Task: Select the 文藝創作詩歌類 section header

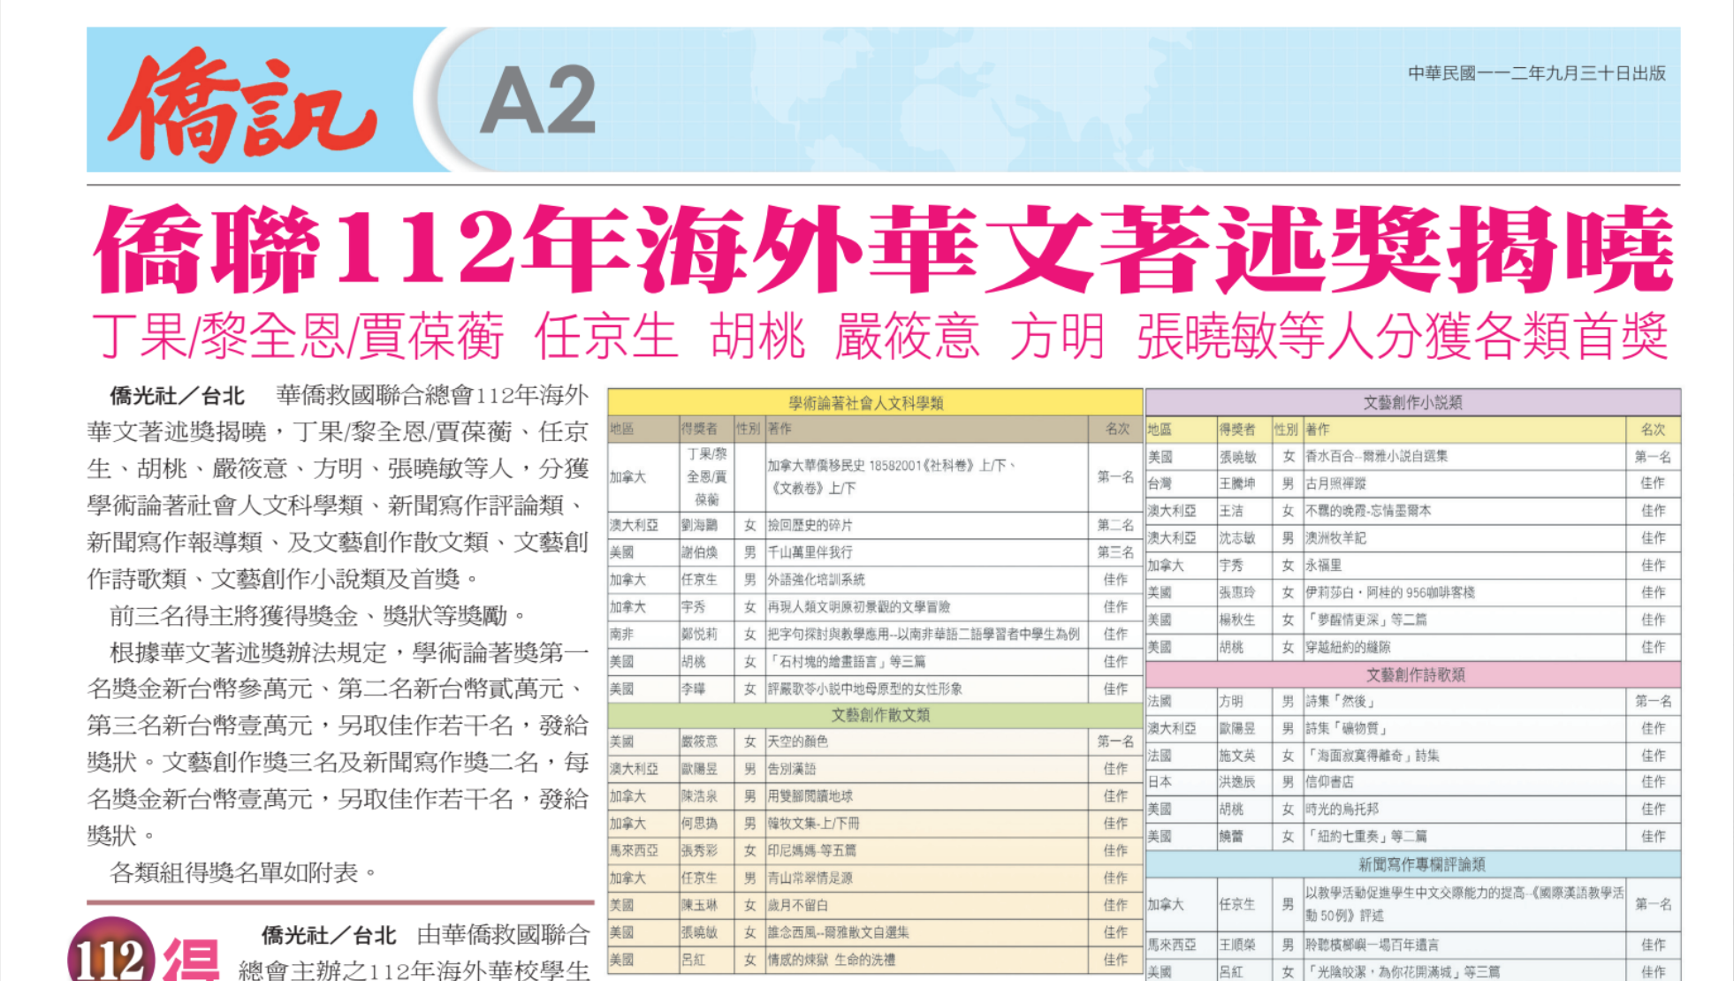Action: 1414,675
